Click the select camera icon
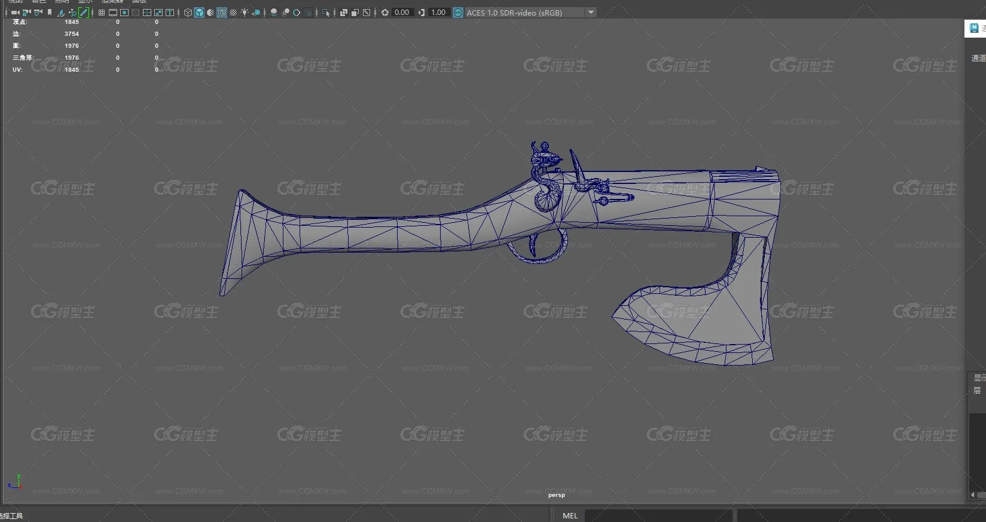 [15, 13]
